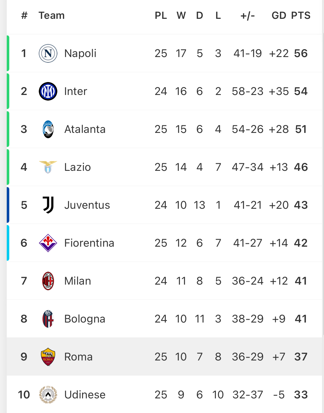This screenshot has height=413, width=324.
Task: Open Fiorentina team page link
Action: click(x=89, y=243)
